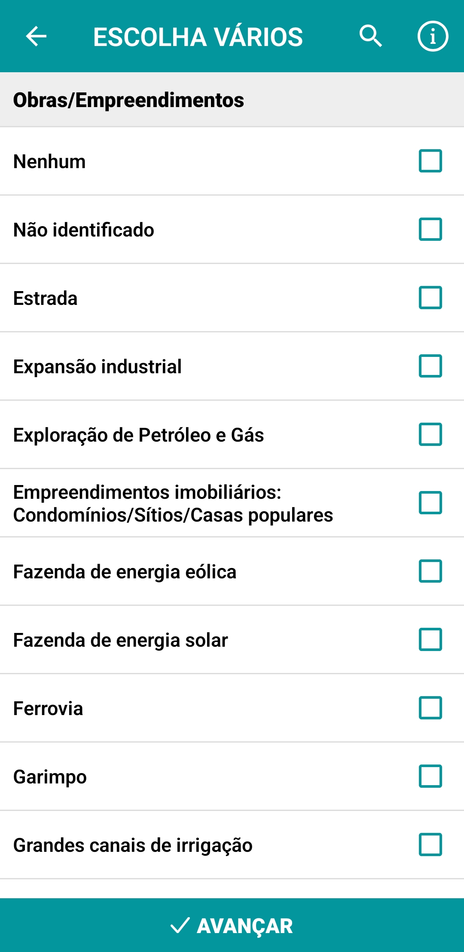Tap the Ferrovia list item label
Screen dimensions: 464x952
[48, 709]
